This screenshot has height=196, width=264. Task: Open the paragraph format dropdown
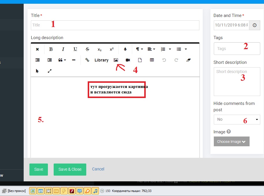[x=139, y=49]
